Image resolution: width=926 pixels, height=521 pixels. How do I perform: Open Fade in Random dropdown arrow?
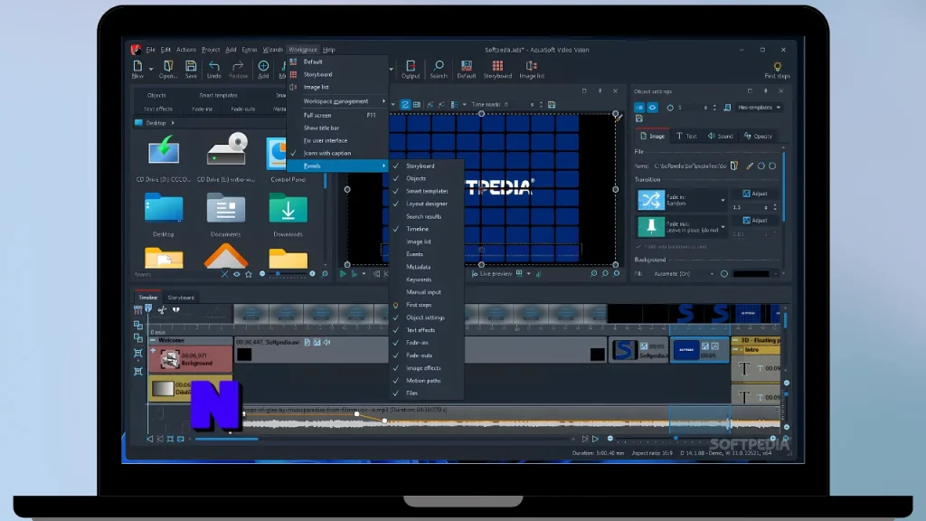click(x=723, y=200)
